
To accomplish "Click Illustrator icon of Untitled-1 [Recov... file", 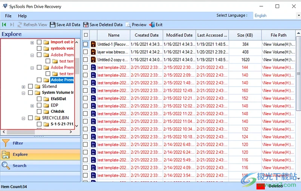I will (x=93, y=44).
